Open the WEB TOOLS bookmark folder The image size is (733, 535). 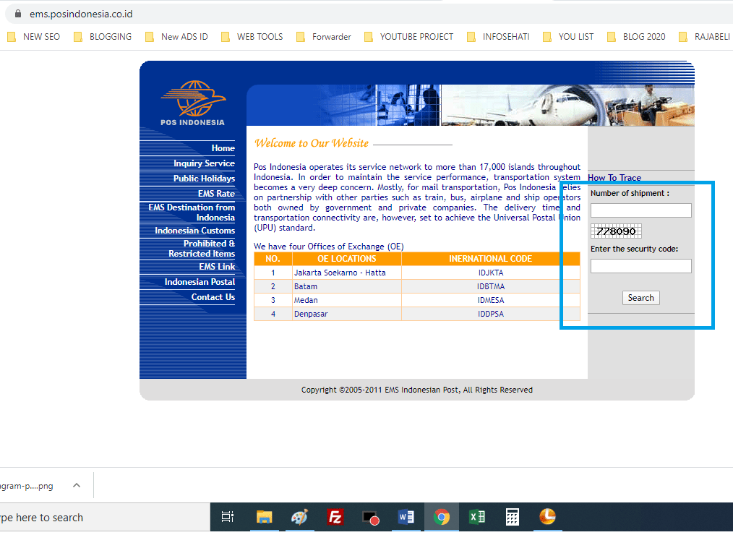tap(252, 36)
